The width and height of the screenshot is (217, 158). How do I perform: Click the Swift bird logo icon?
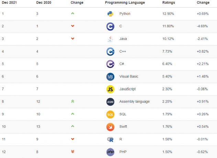(x=110, y=127)
